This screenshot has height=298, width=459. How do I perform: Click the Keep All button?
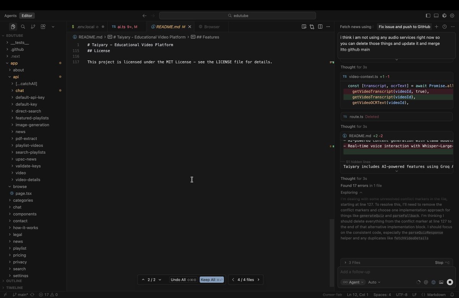pos(212,280)
